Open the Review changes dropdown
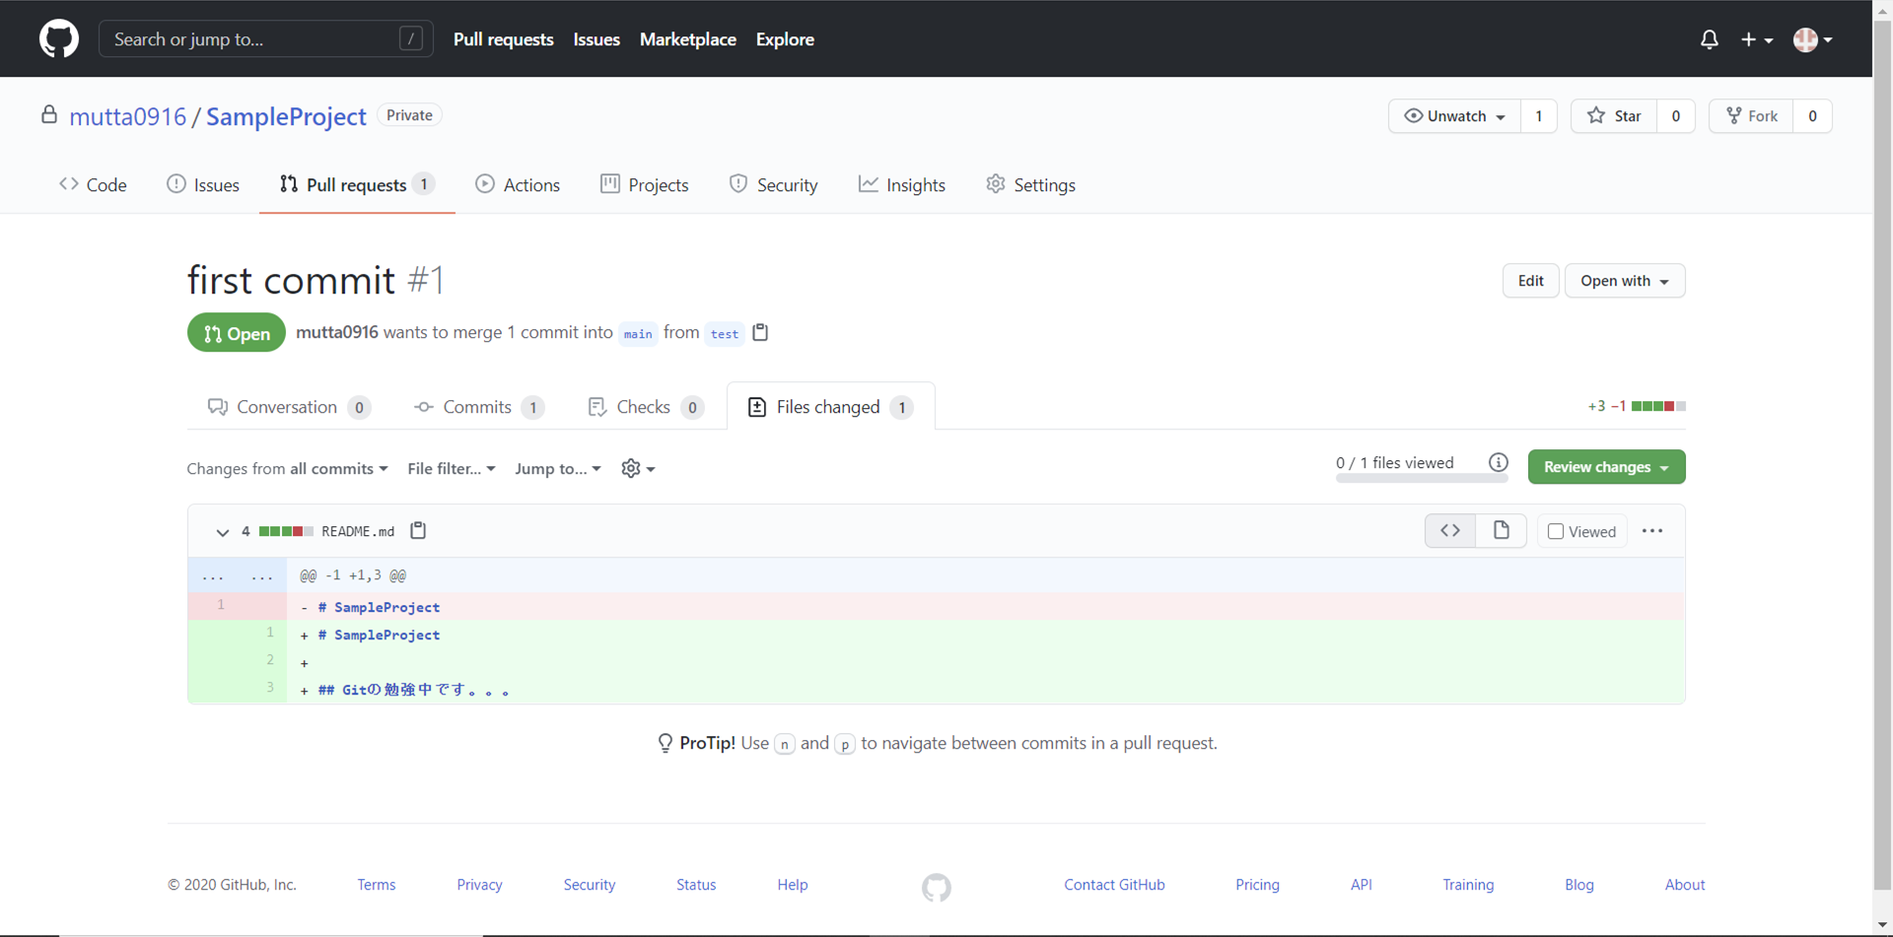The image size is (1893, 937). pyautogui.click(x=1606, y=467)
